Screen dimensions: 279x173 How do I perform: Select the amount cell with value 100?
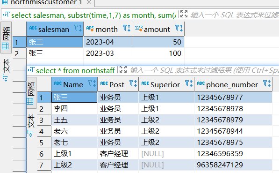[158, 53]
